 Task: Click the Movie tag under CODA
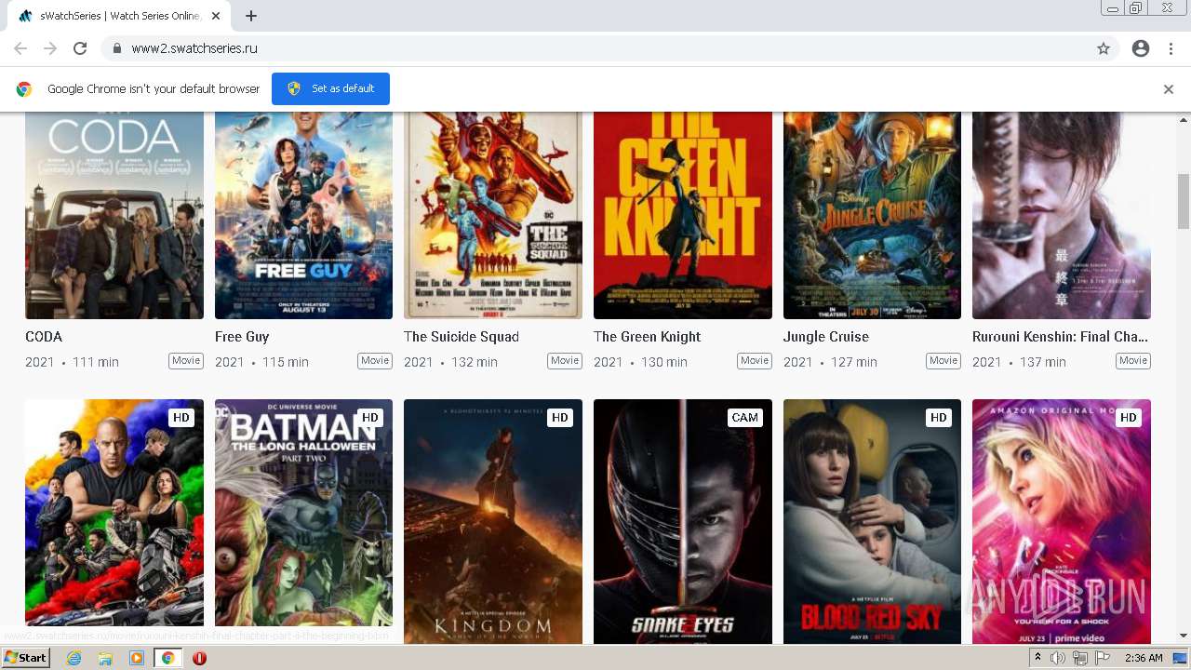(186, 361)
